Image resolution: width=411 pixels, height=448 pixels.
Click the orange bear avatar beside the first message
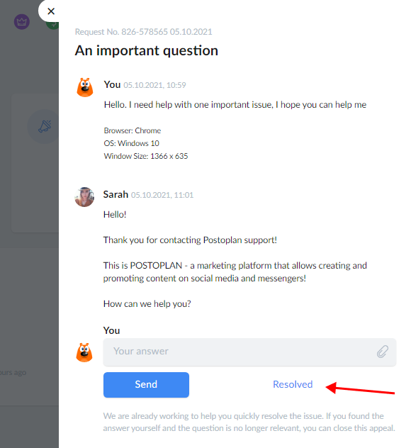(x=85, y=87)
